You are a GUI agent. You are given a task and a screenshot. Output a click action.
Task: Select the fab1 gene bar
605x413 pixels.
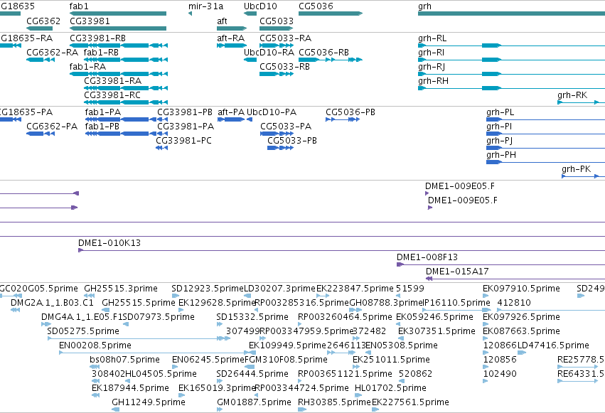pos(118,14)
